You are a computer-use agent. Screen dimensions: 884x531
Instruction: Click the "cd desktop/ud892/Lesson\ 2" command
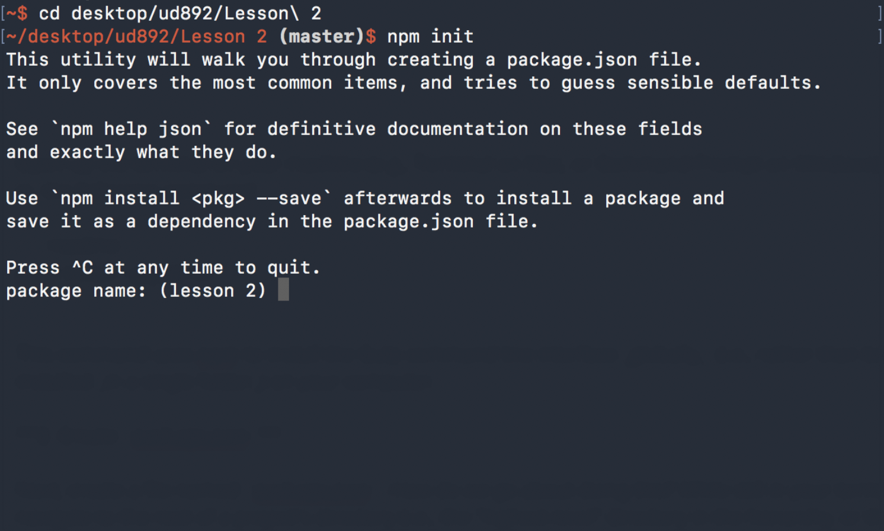pos(180,13)
